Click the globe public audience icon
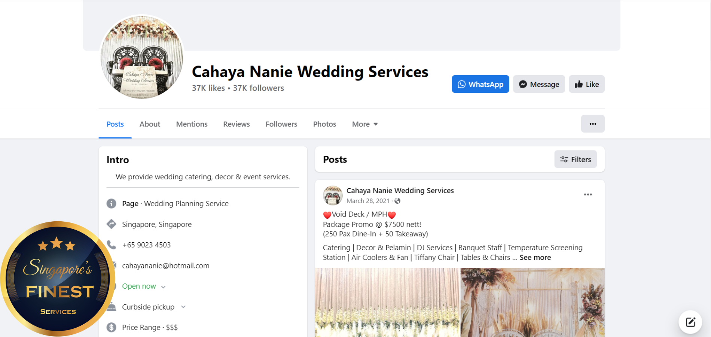This screenshot has height=337, width=711. click(x=397, y=201)
